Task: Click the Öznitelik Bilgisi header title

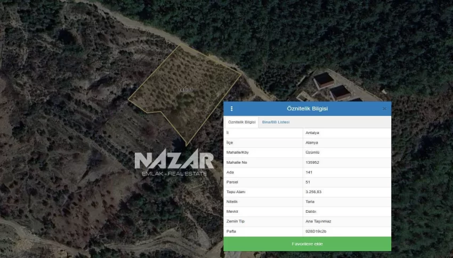Action: click(307, 109)
